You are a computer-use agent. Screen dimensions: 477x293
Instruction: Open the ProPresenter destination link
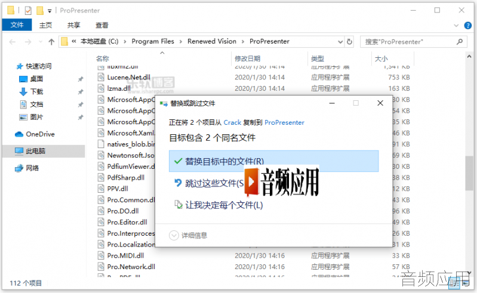click(284, 122)
